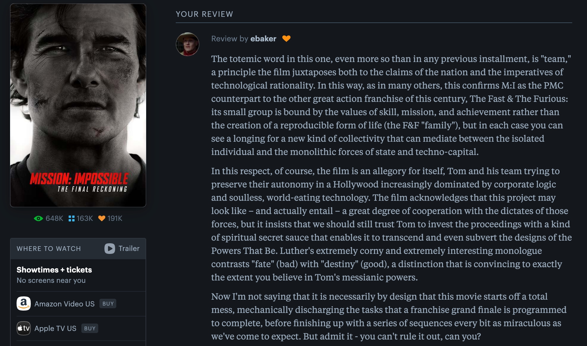The height and width of the screenshot is (346, 587).
Task: Open the Showtimes + tickets section
Action: pos(54,270)
